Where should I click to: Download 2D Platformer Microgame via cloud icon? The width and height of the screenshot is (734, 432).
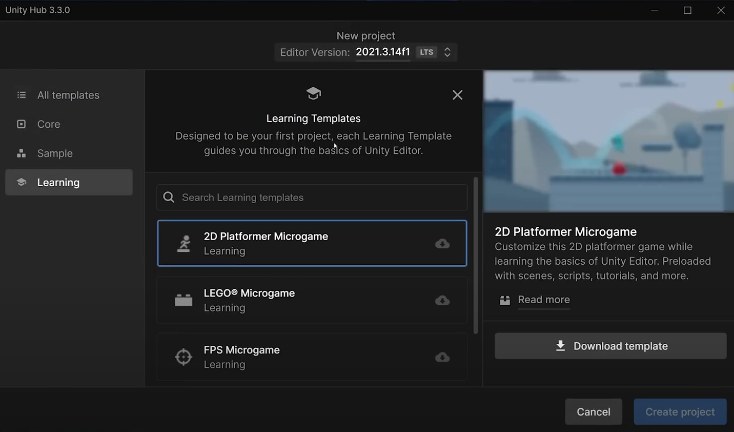pyautogui.click(x=442, y=244)
